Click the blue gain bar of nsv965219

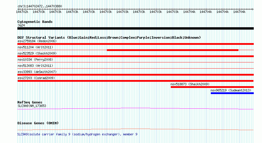coord(232,93)
